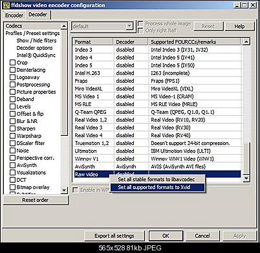Viewport: 260px width, 253px height.
Task: Click the decoder cell of Winnov V1 row
Action: (131, 159)
